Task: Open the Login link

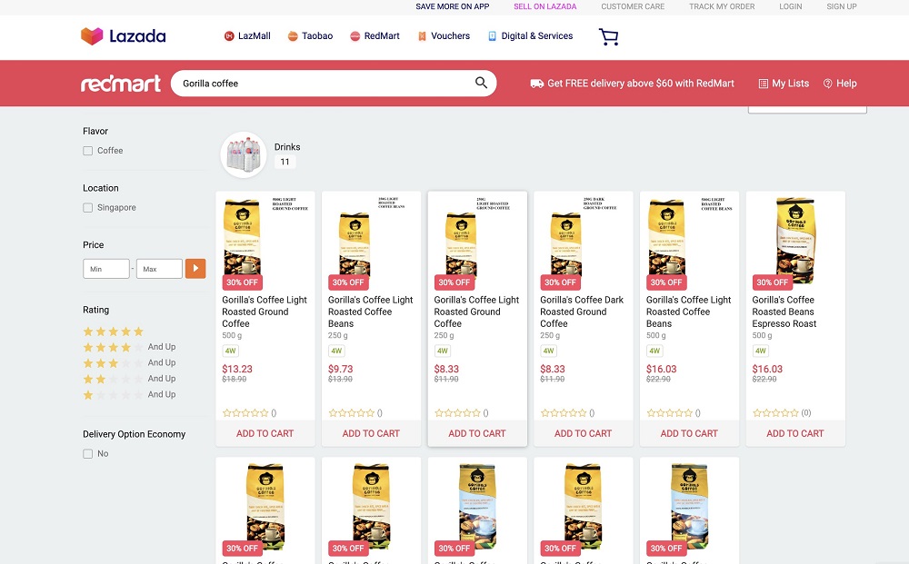Action: [x=791, y=6]
